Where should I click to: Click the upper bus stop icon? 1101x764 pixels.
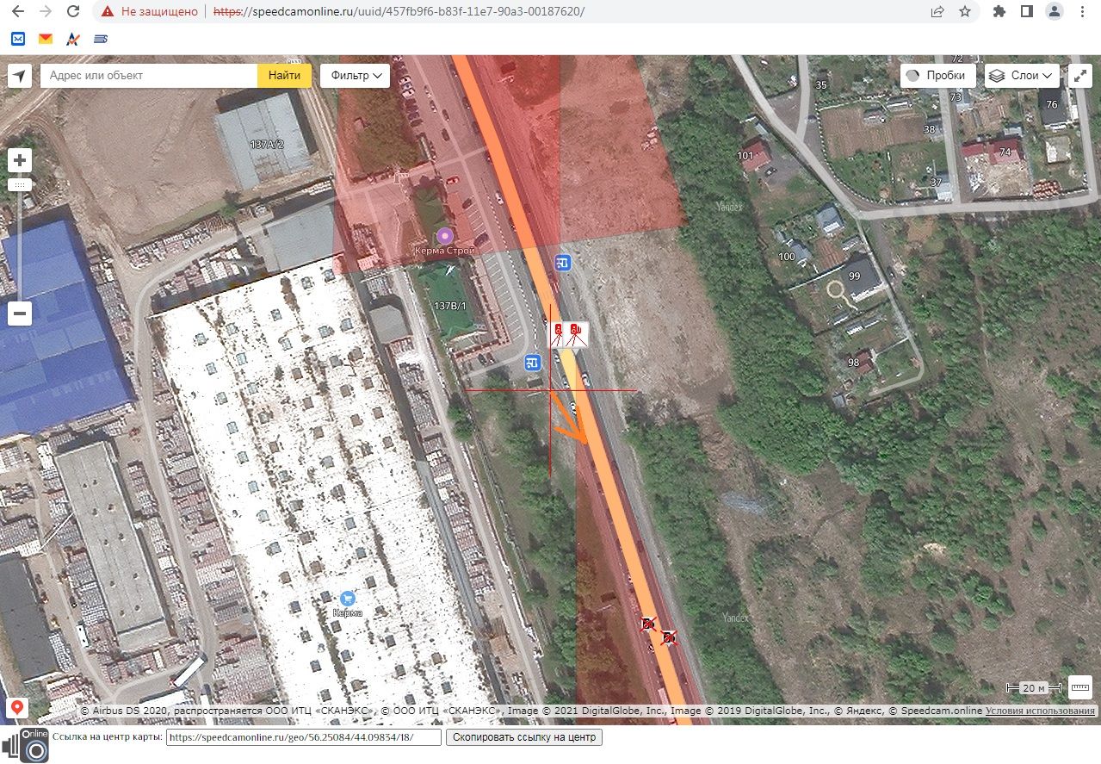coord(563,263)
